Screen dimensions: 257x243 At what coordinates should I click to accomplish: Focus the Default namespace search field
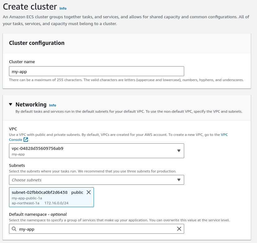pos(96,229)
